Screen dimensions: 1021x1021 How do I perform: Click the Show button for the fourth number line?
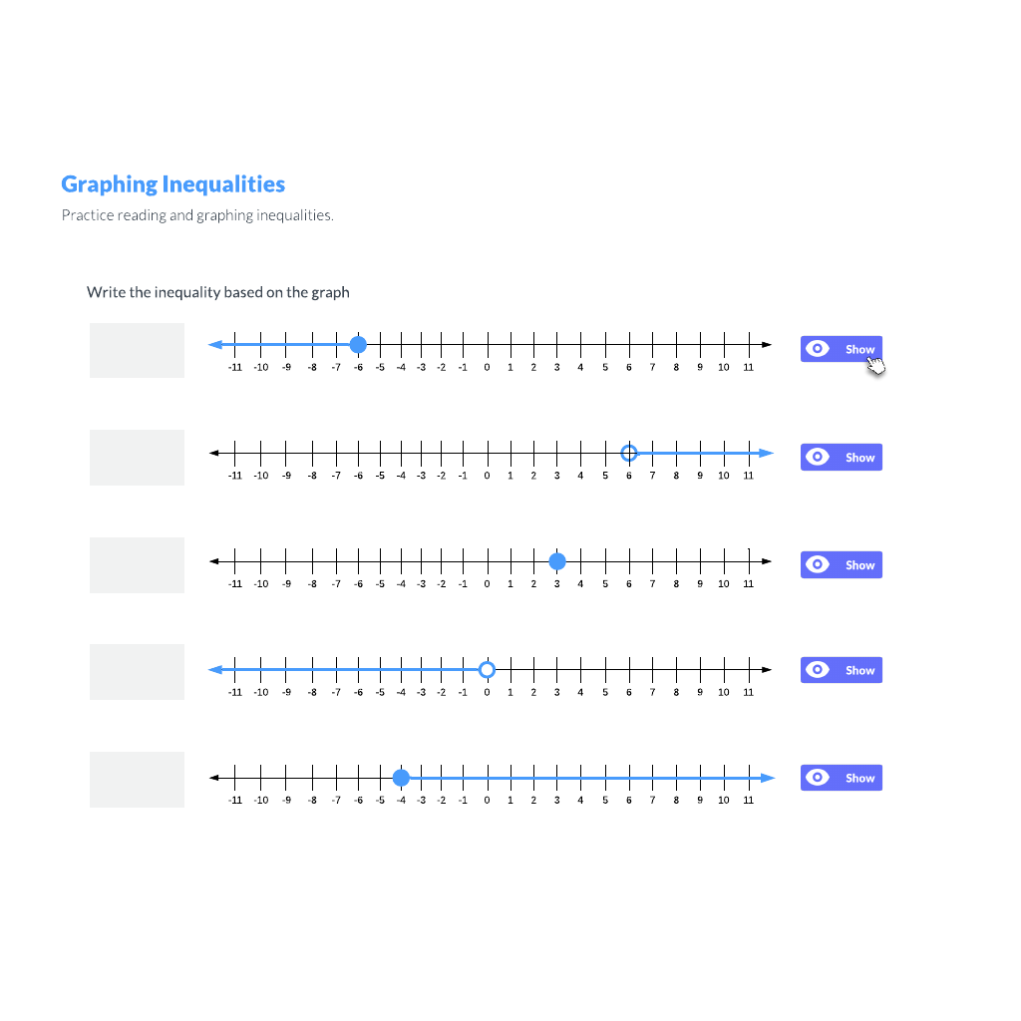(x=842, y=670)
